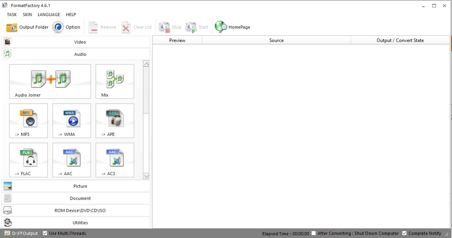Open the LANGUAGE menu
Image resolution: width=452 pixels, height=238 pixels.
click(x=49, y=15)
